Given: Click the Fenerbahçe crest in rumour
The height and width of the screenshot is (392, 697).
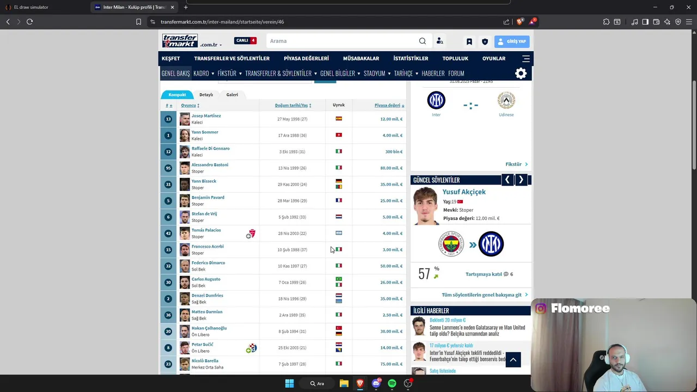Looking at the screenshot, I should pyautogui.click(x=451, y=244).
